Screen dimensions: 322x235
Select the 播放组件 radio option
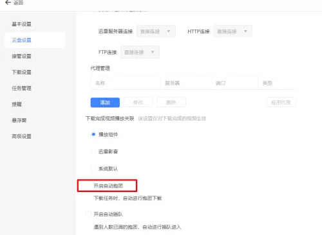(93, 134)
